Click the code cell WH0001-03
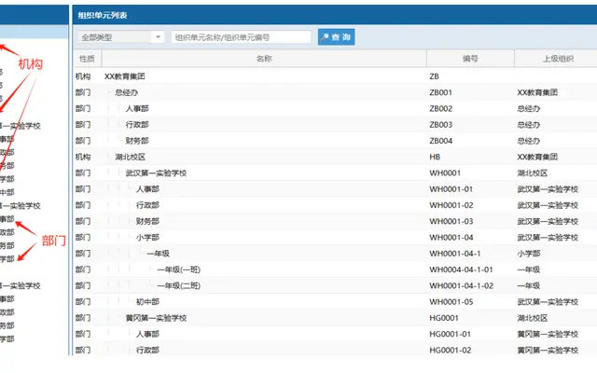Image resolution: width=597 pixels, height=373 pixels. 451,221
